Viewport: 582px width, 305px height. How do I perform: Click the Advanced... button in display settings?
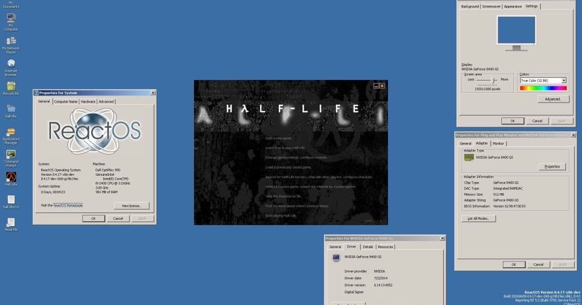pyautogui.click(x=553, y=99)
